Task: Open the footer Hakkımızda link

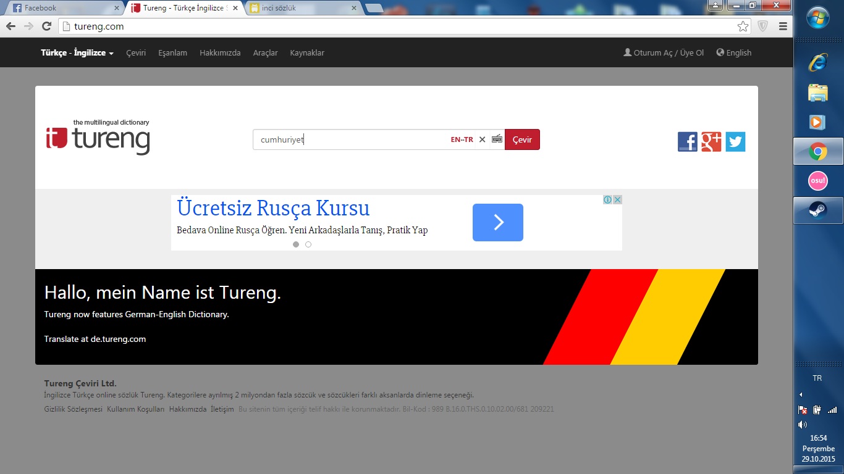Action: pyautogui.click(x=188, y=409)
